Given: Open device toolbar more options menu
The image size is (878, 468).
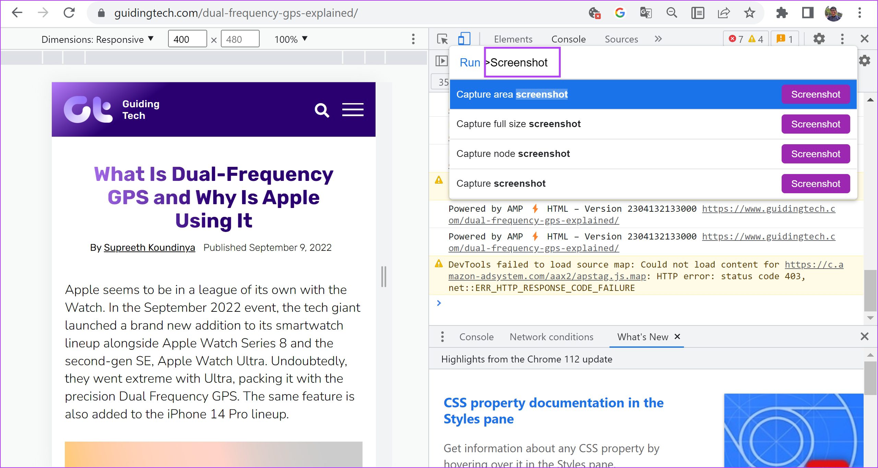Looking at the screenshot, I should tap(413, 39).
